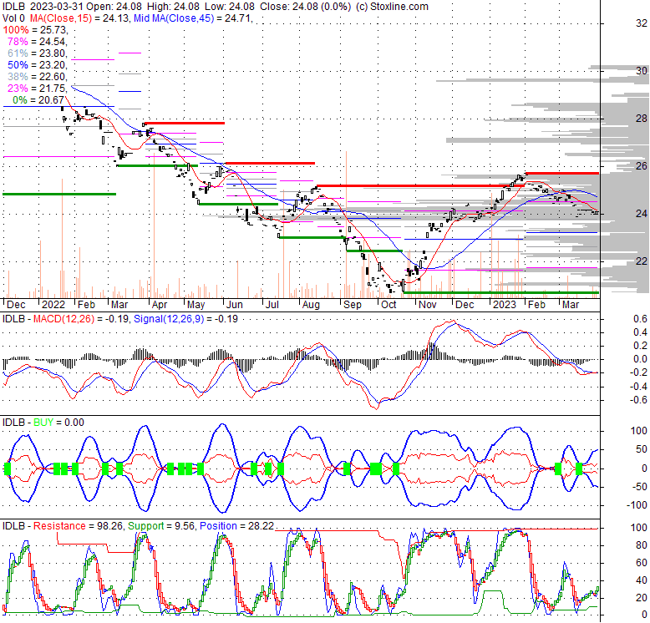This screenshot has width=650, height=623.
Task: Click the 'Support = 9.56' label
Action: point(161,526)
